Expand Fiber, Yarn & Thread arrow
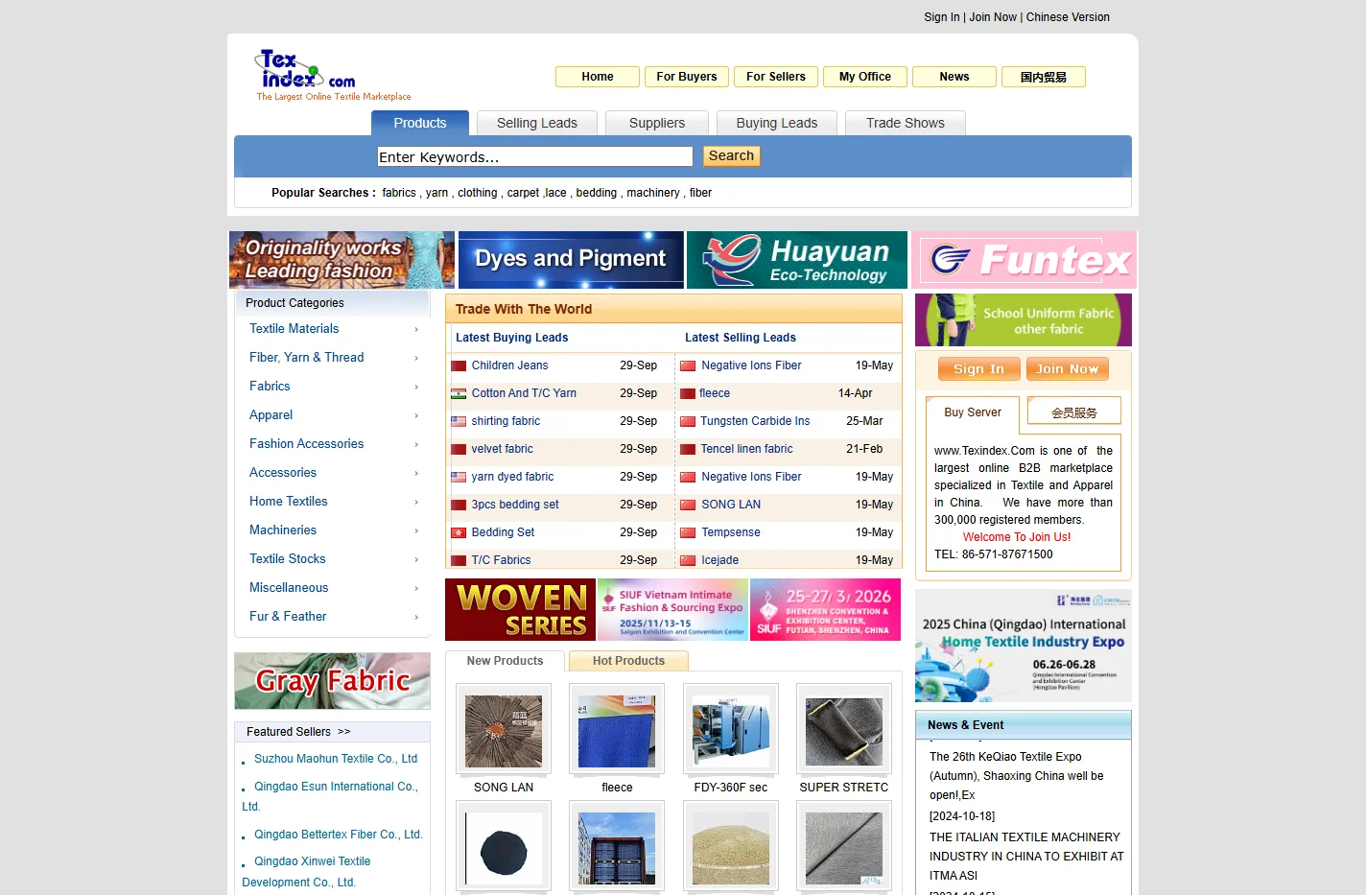 click(x=416, y=359)
